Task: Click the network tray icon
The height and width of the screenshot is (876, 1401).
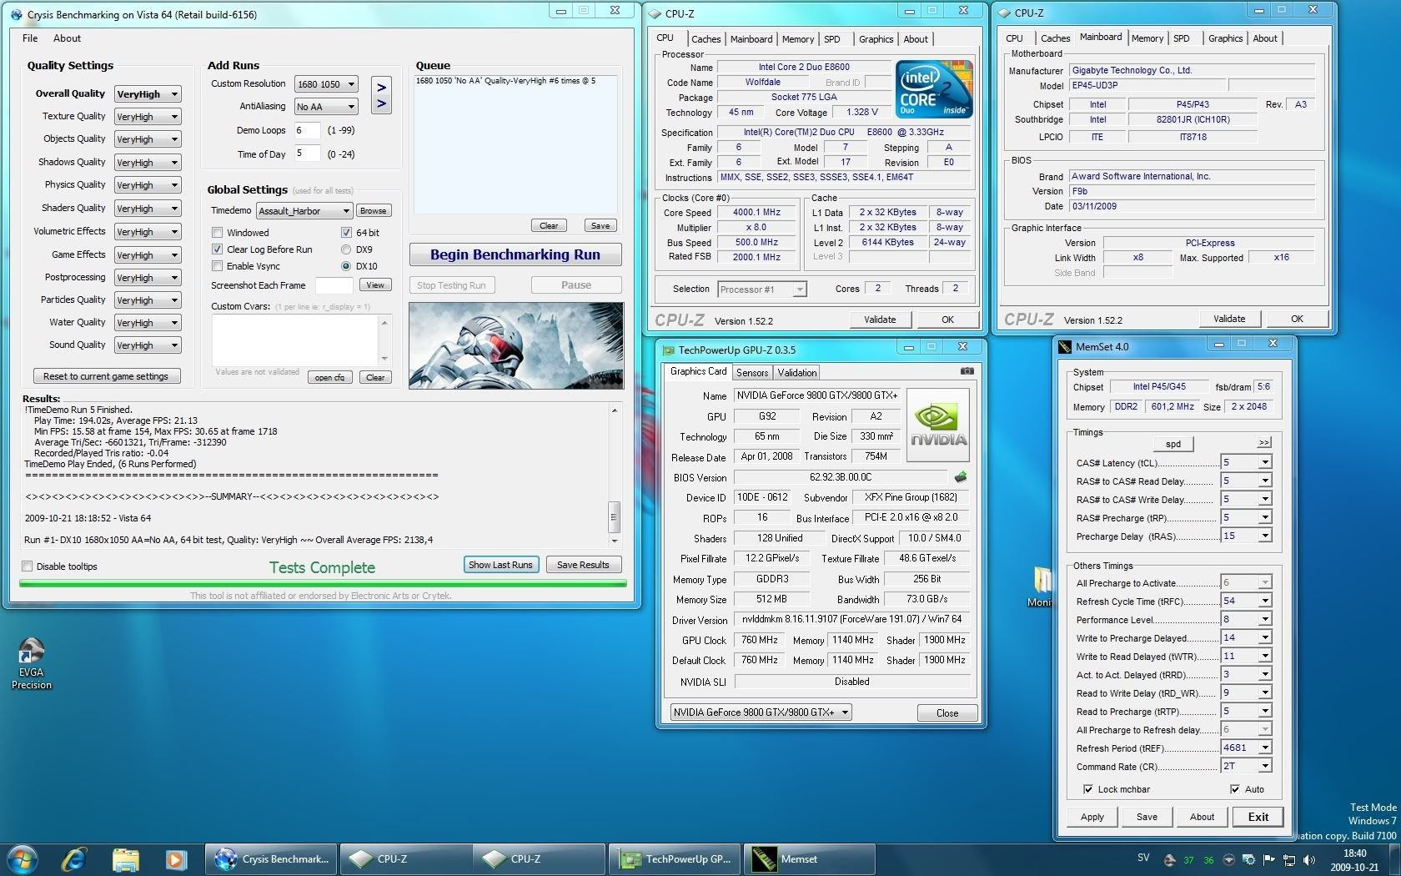Action: (1288, 859)
